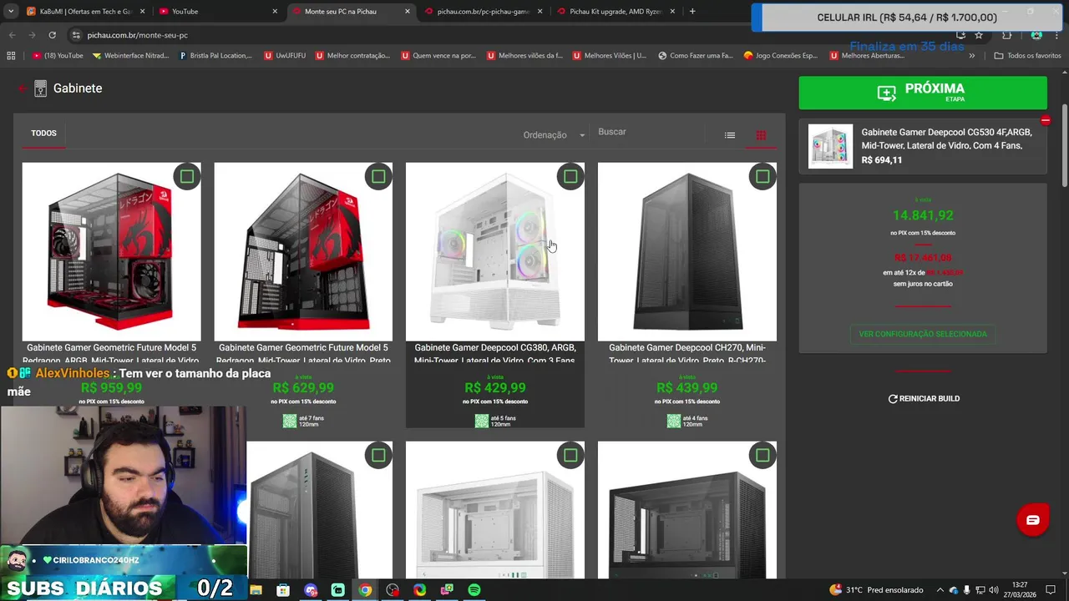Image resolution: width=1069 pixels, height=601 pixels.
Task: Open the Chrome apps grid in the bookmarks bar
Action: click(x=11, y=56)
